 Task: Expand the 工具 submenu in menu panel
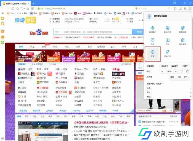[169, 88]
